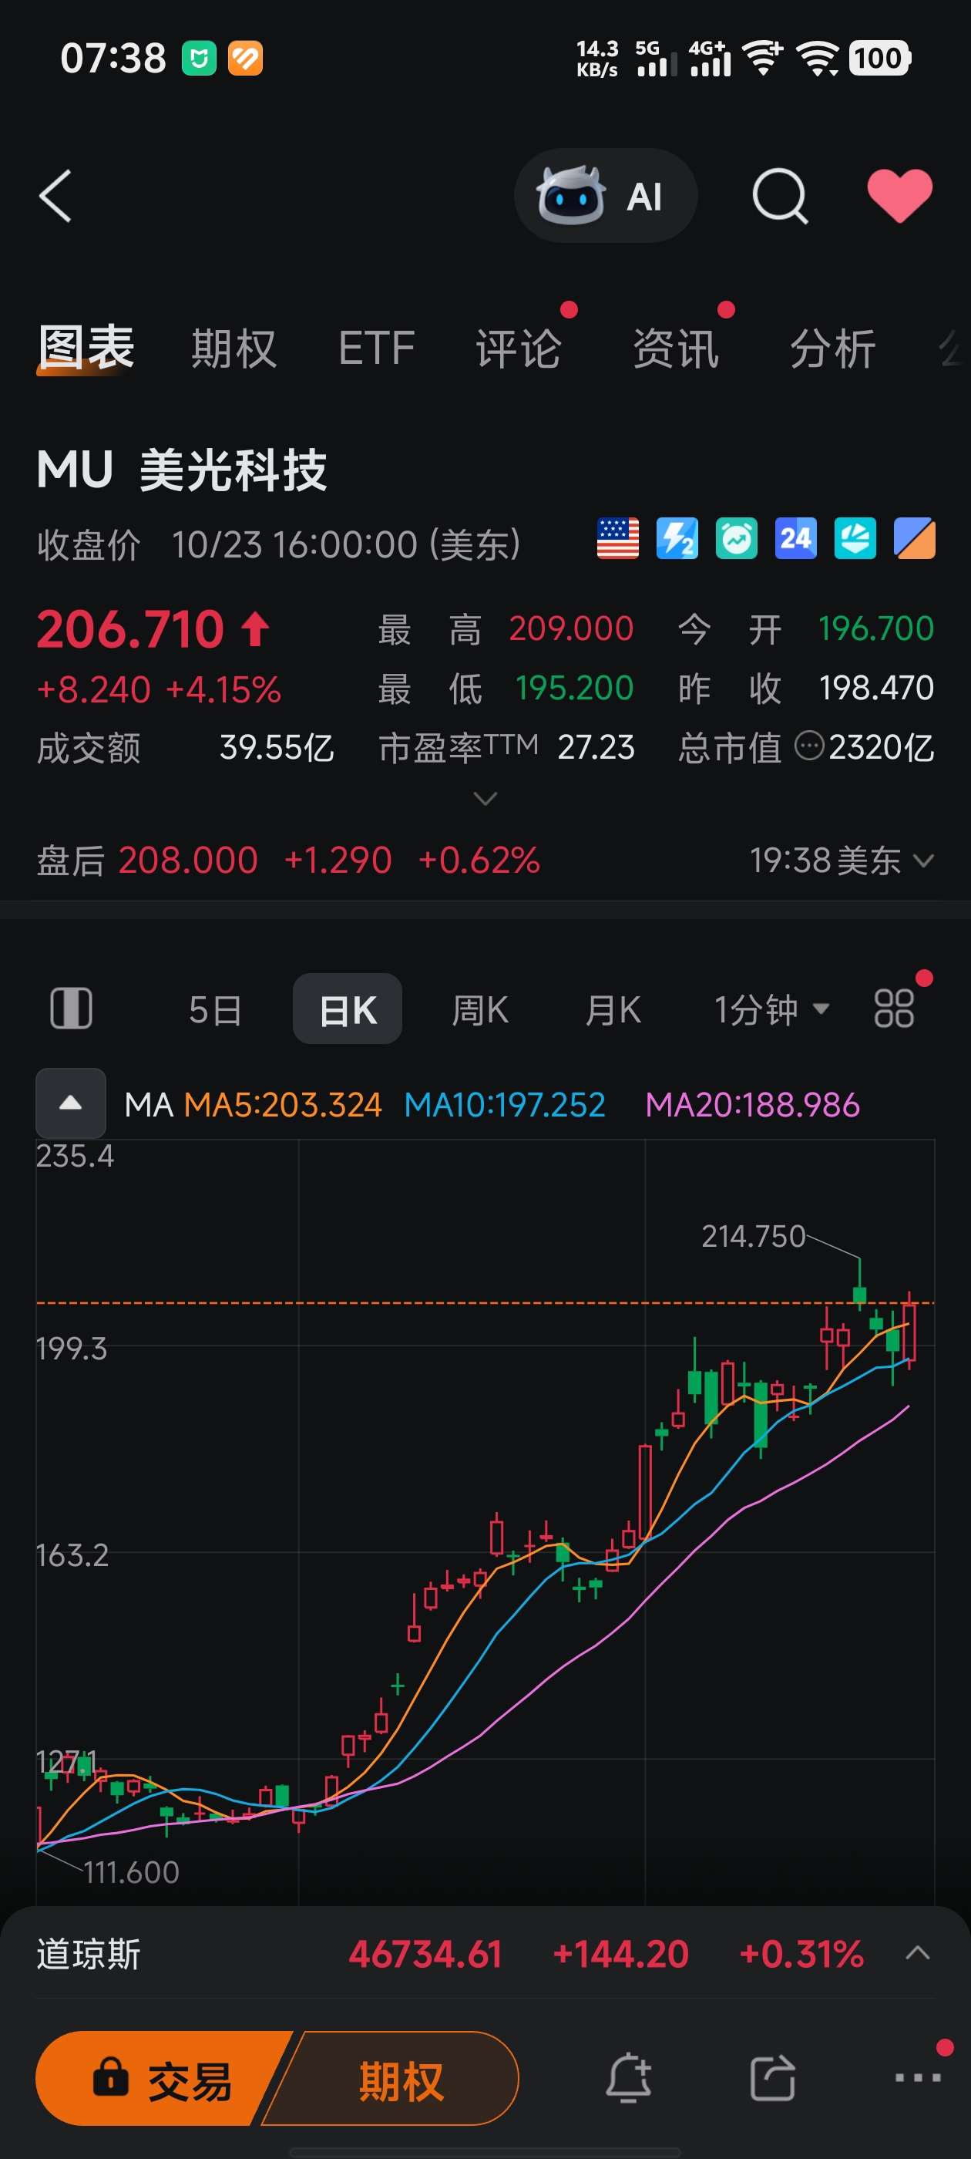Screen dimensions: 971x2159
Task: Select the 日K chart period
Action: (348, 1009)
